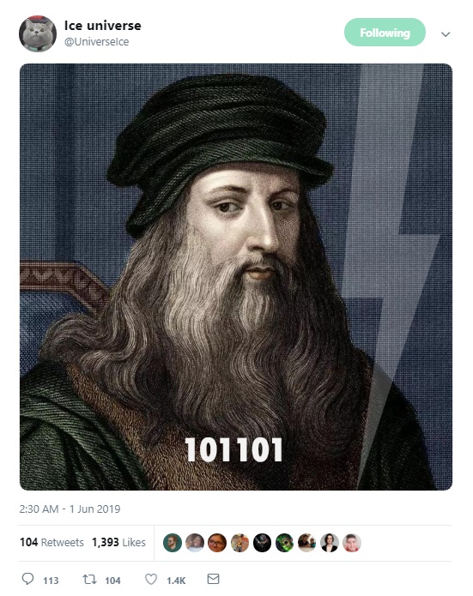Open the dark black liker avatar
This screenshot has height=596, width=473.
262,543
